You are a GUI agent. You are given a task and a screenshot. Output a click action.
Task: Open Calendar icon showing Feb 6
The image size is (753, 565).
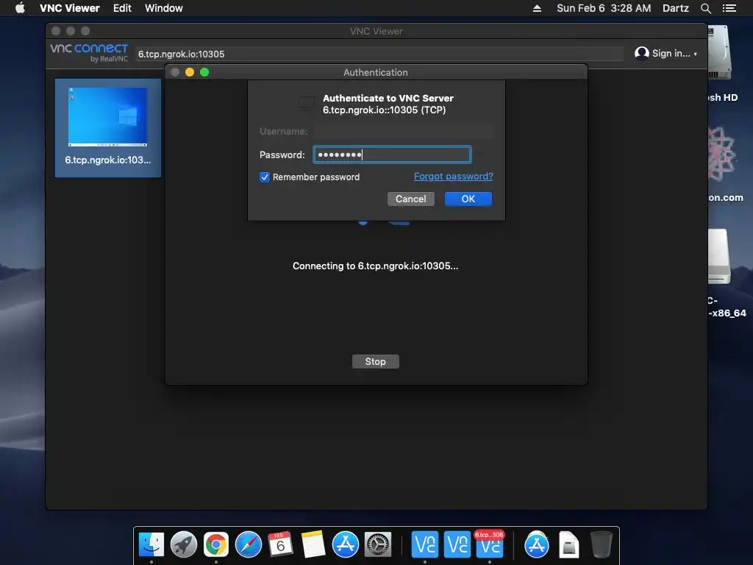(x=280, y=545)
